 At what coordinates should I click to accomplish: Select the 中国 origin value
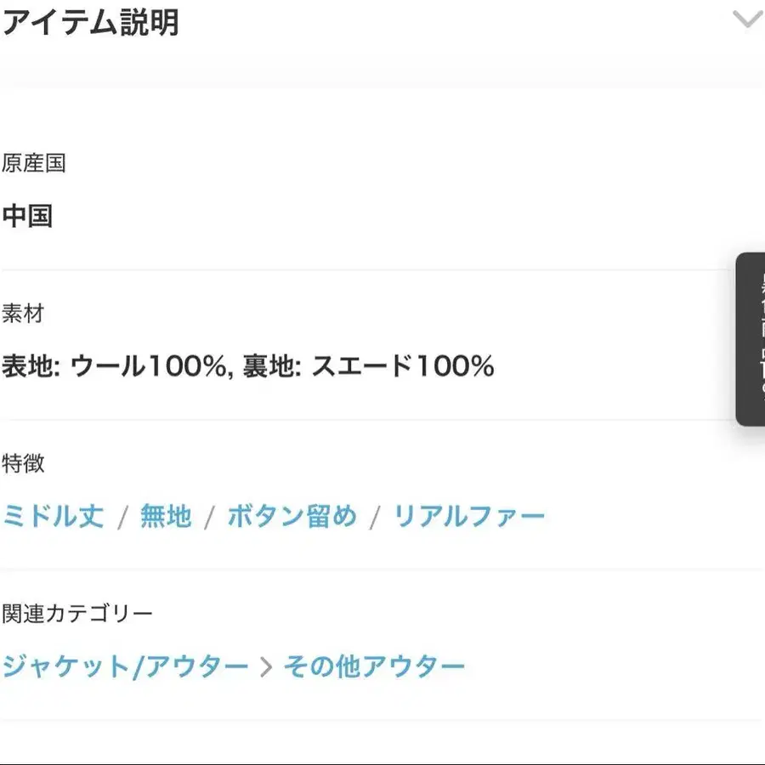[x=27, y=216]
